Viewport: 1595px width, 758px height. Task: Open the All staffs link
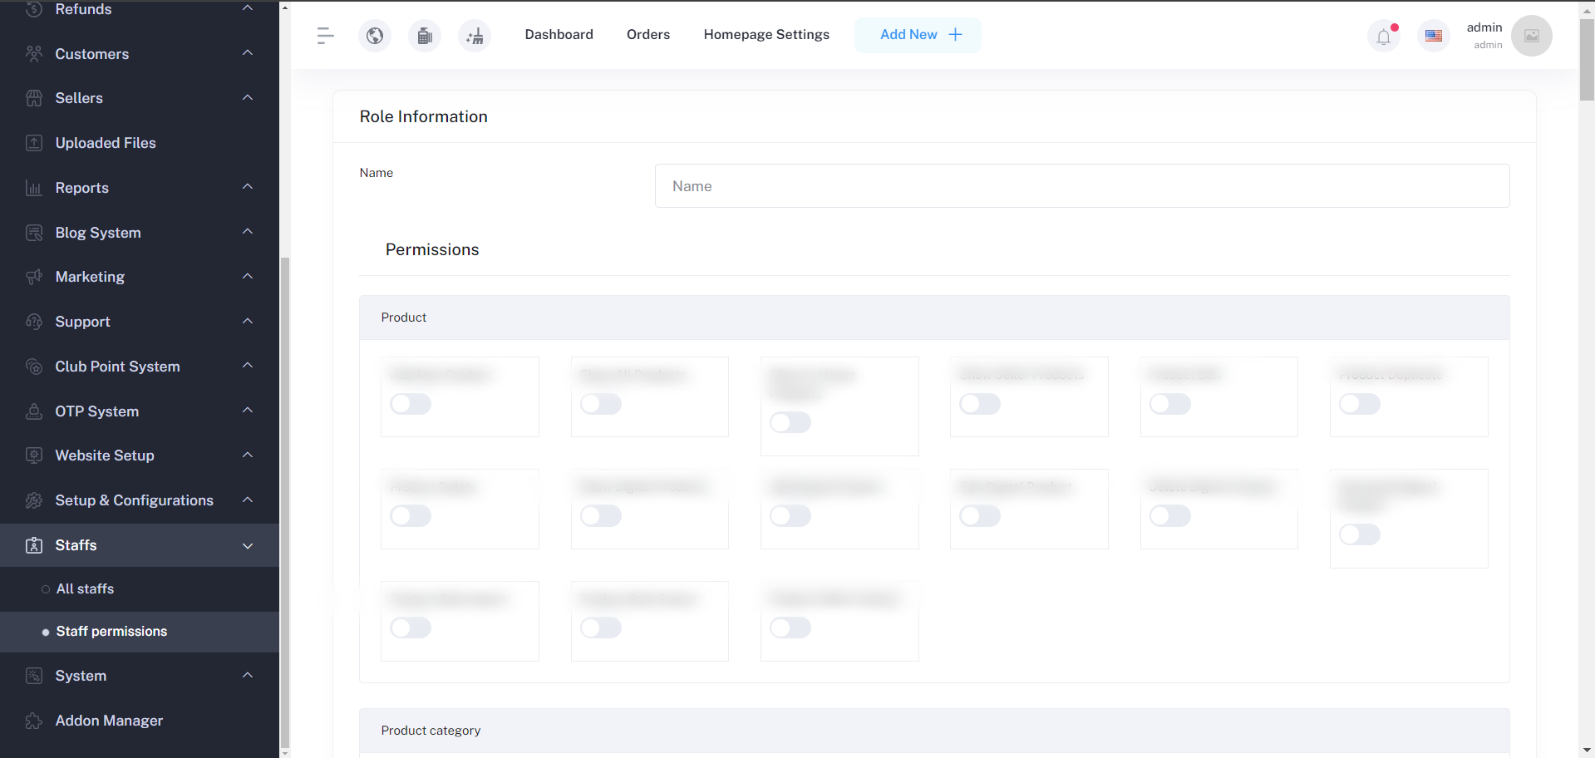(x=85, y=588)
